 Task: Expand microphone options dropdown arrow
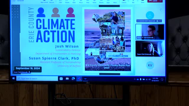(x=138, y=1)
